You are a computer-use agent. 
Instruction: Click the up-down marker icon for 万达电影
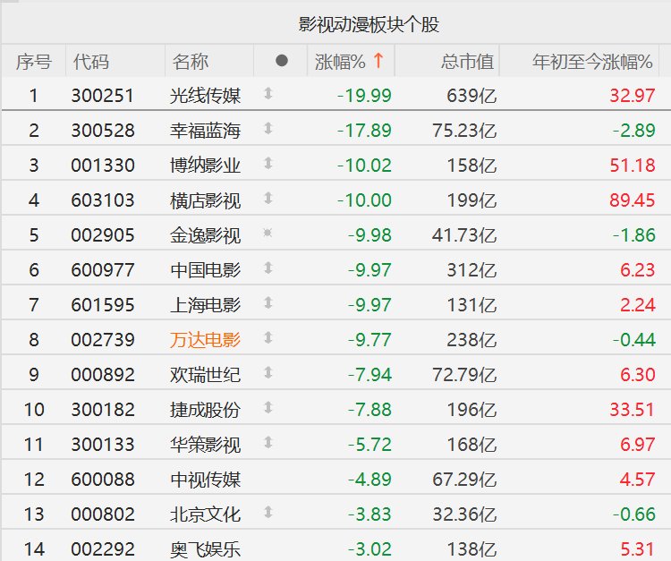tap(268, 337)
